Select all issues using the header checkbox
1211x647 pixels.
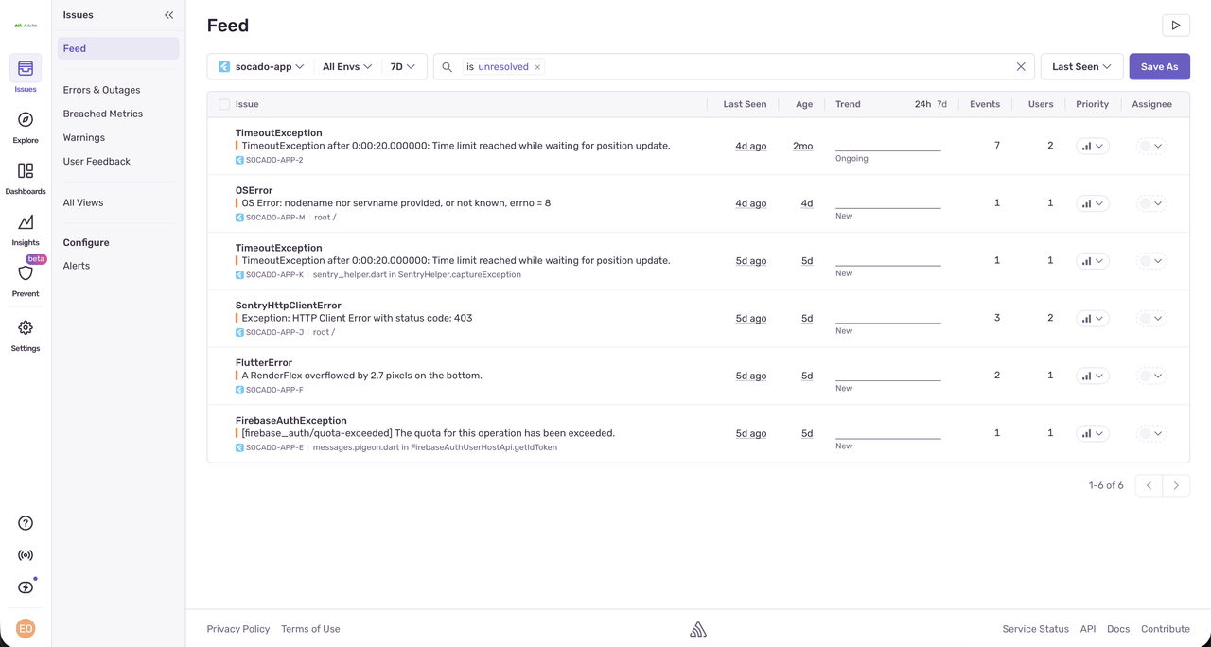click(223, 104)
